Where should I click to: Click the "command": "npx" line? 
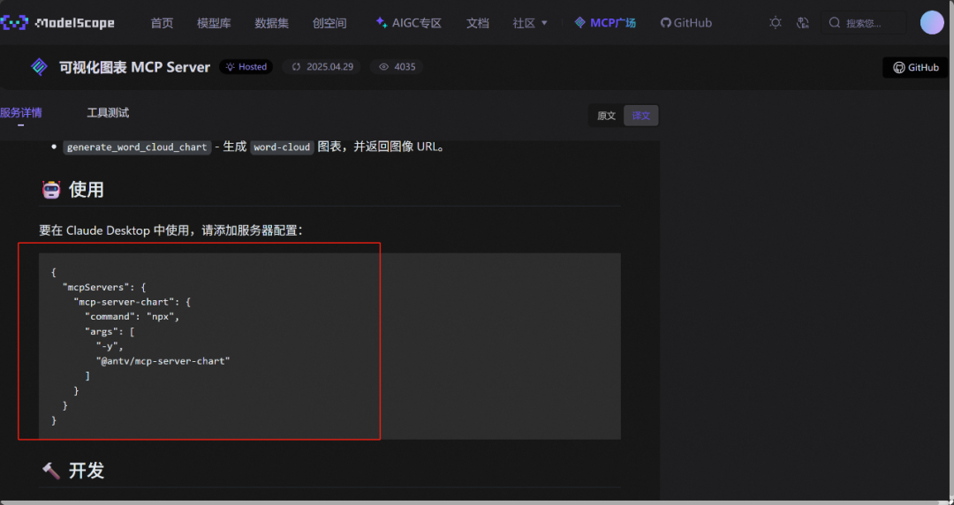pos(132,316)
